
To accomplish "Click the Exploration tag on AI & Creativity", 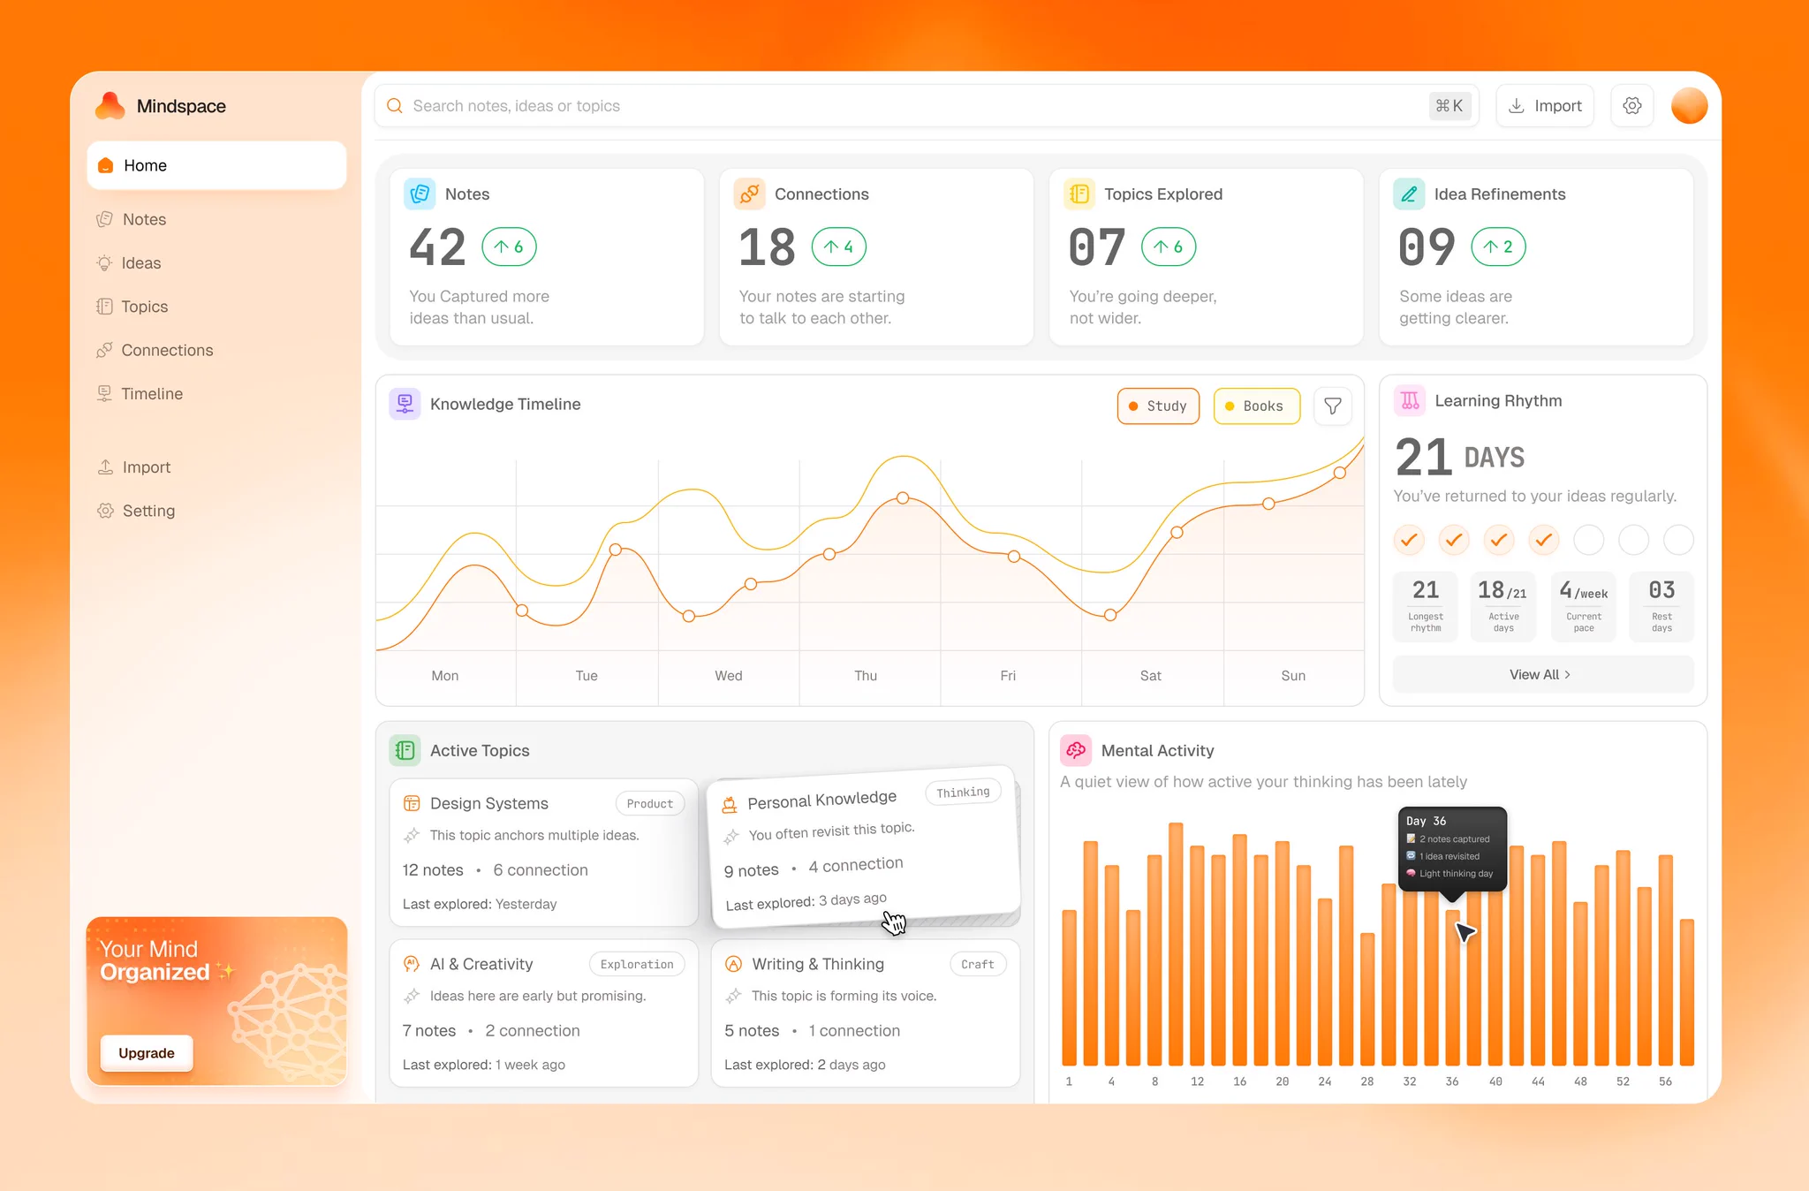I will coord(637,964).
